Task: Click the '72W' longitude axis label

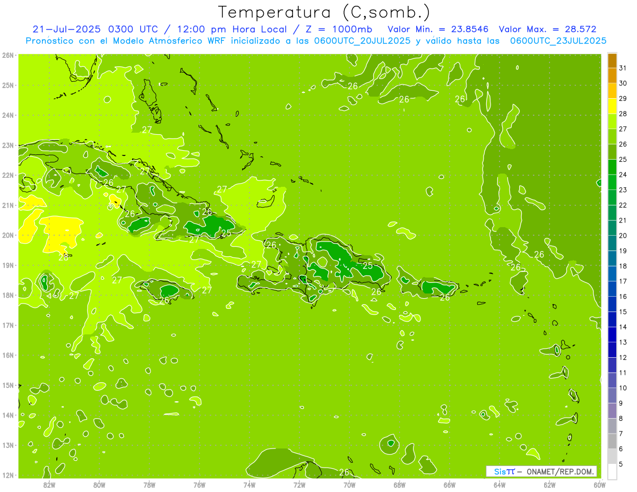Action: coord(299,485)
